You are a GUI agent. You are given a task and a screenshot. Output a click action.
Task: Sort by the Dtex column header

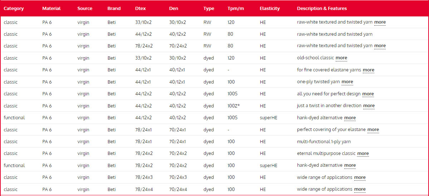(x=140, y=9)
